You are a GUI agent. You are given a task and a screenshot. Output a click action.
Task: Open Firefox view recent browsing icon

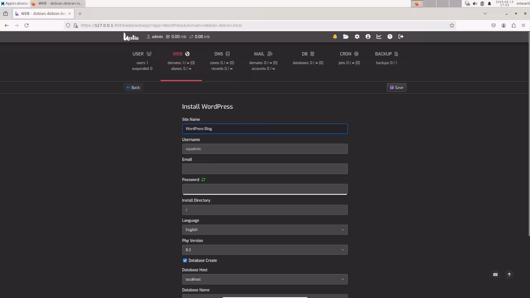(x=5, y=14)
